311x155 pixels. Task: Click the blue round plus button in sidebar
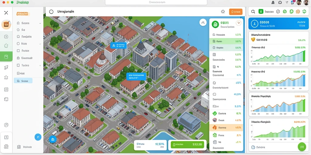(38, 137)
